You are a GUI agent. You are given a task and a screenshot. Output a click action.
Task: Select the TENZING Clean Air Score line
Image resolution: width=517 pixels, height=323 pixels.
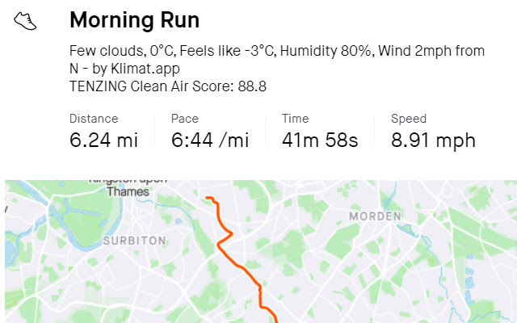(168, 86)
